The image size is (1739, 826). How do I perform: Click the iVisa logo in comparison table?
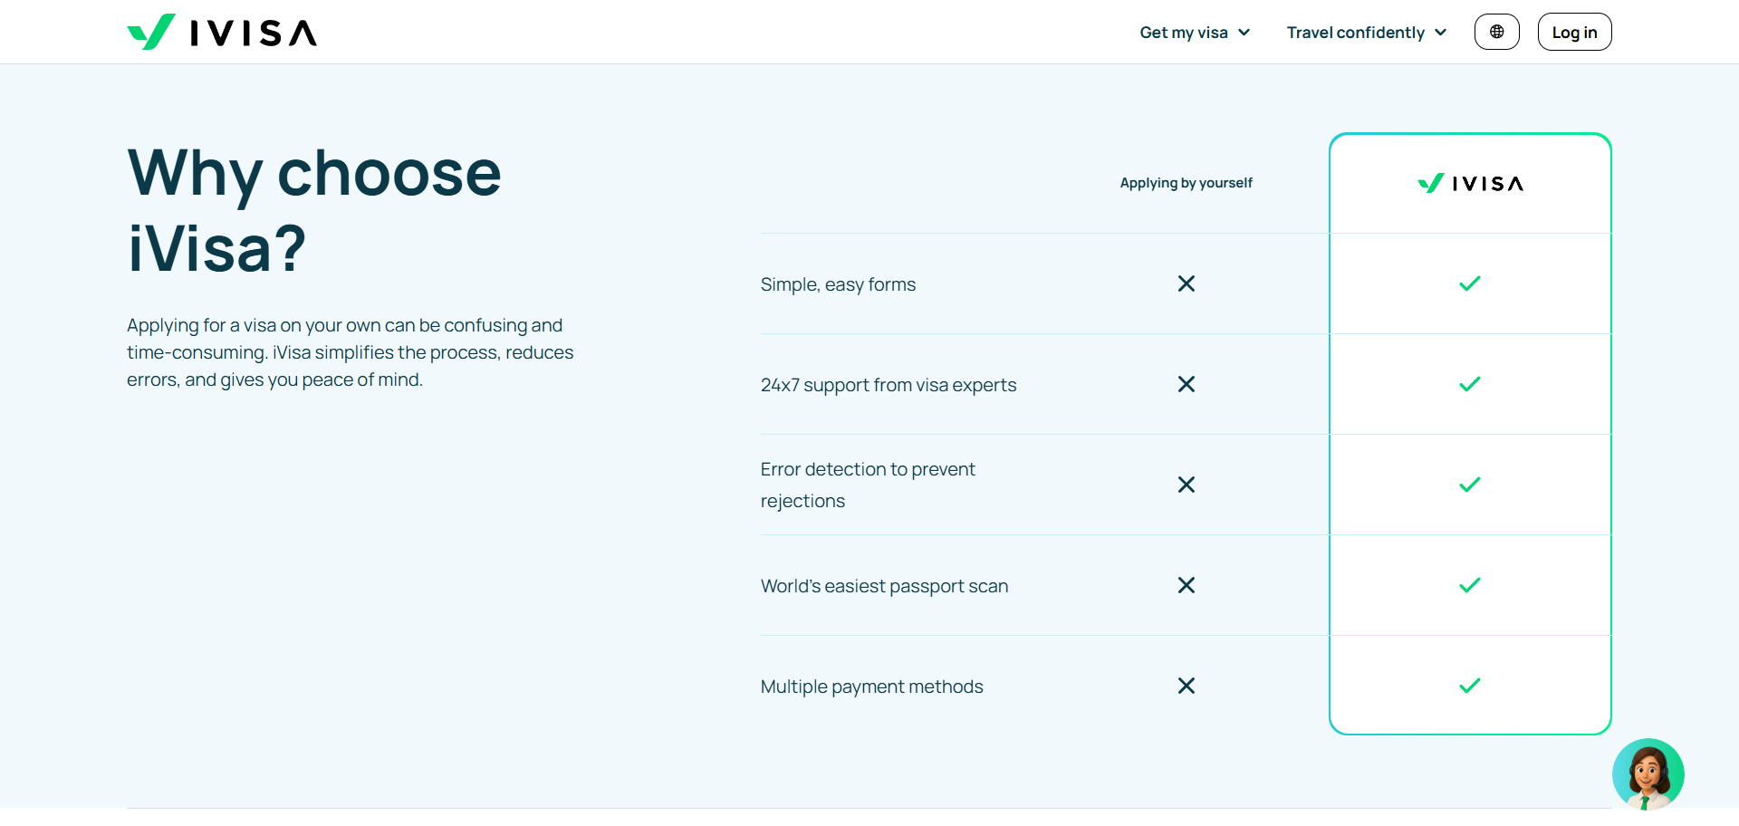coord(1470,184)
